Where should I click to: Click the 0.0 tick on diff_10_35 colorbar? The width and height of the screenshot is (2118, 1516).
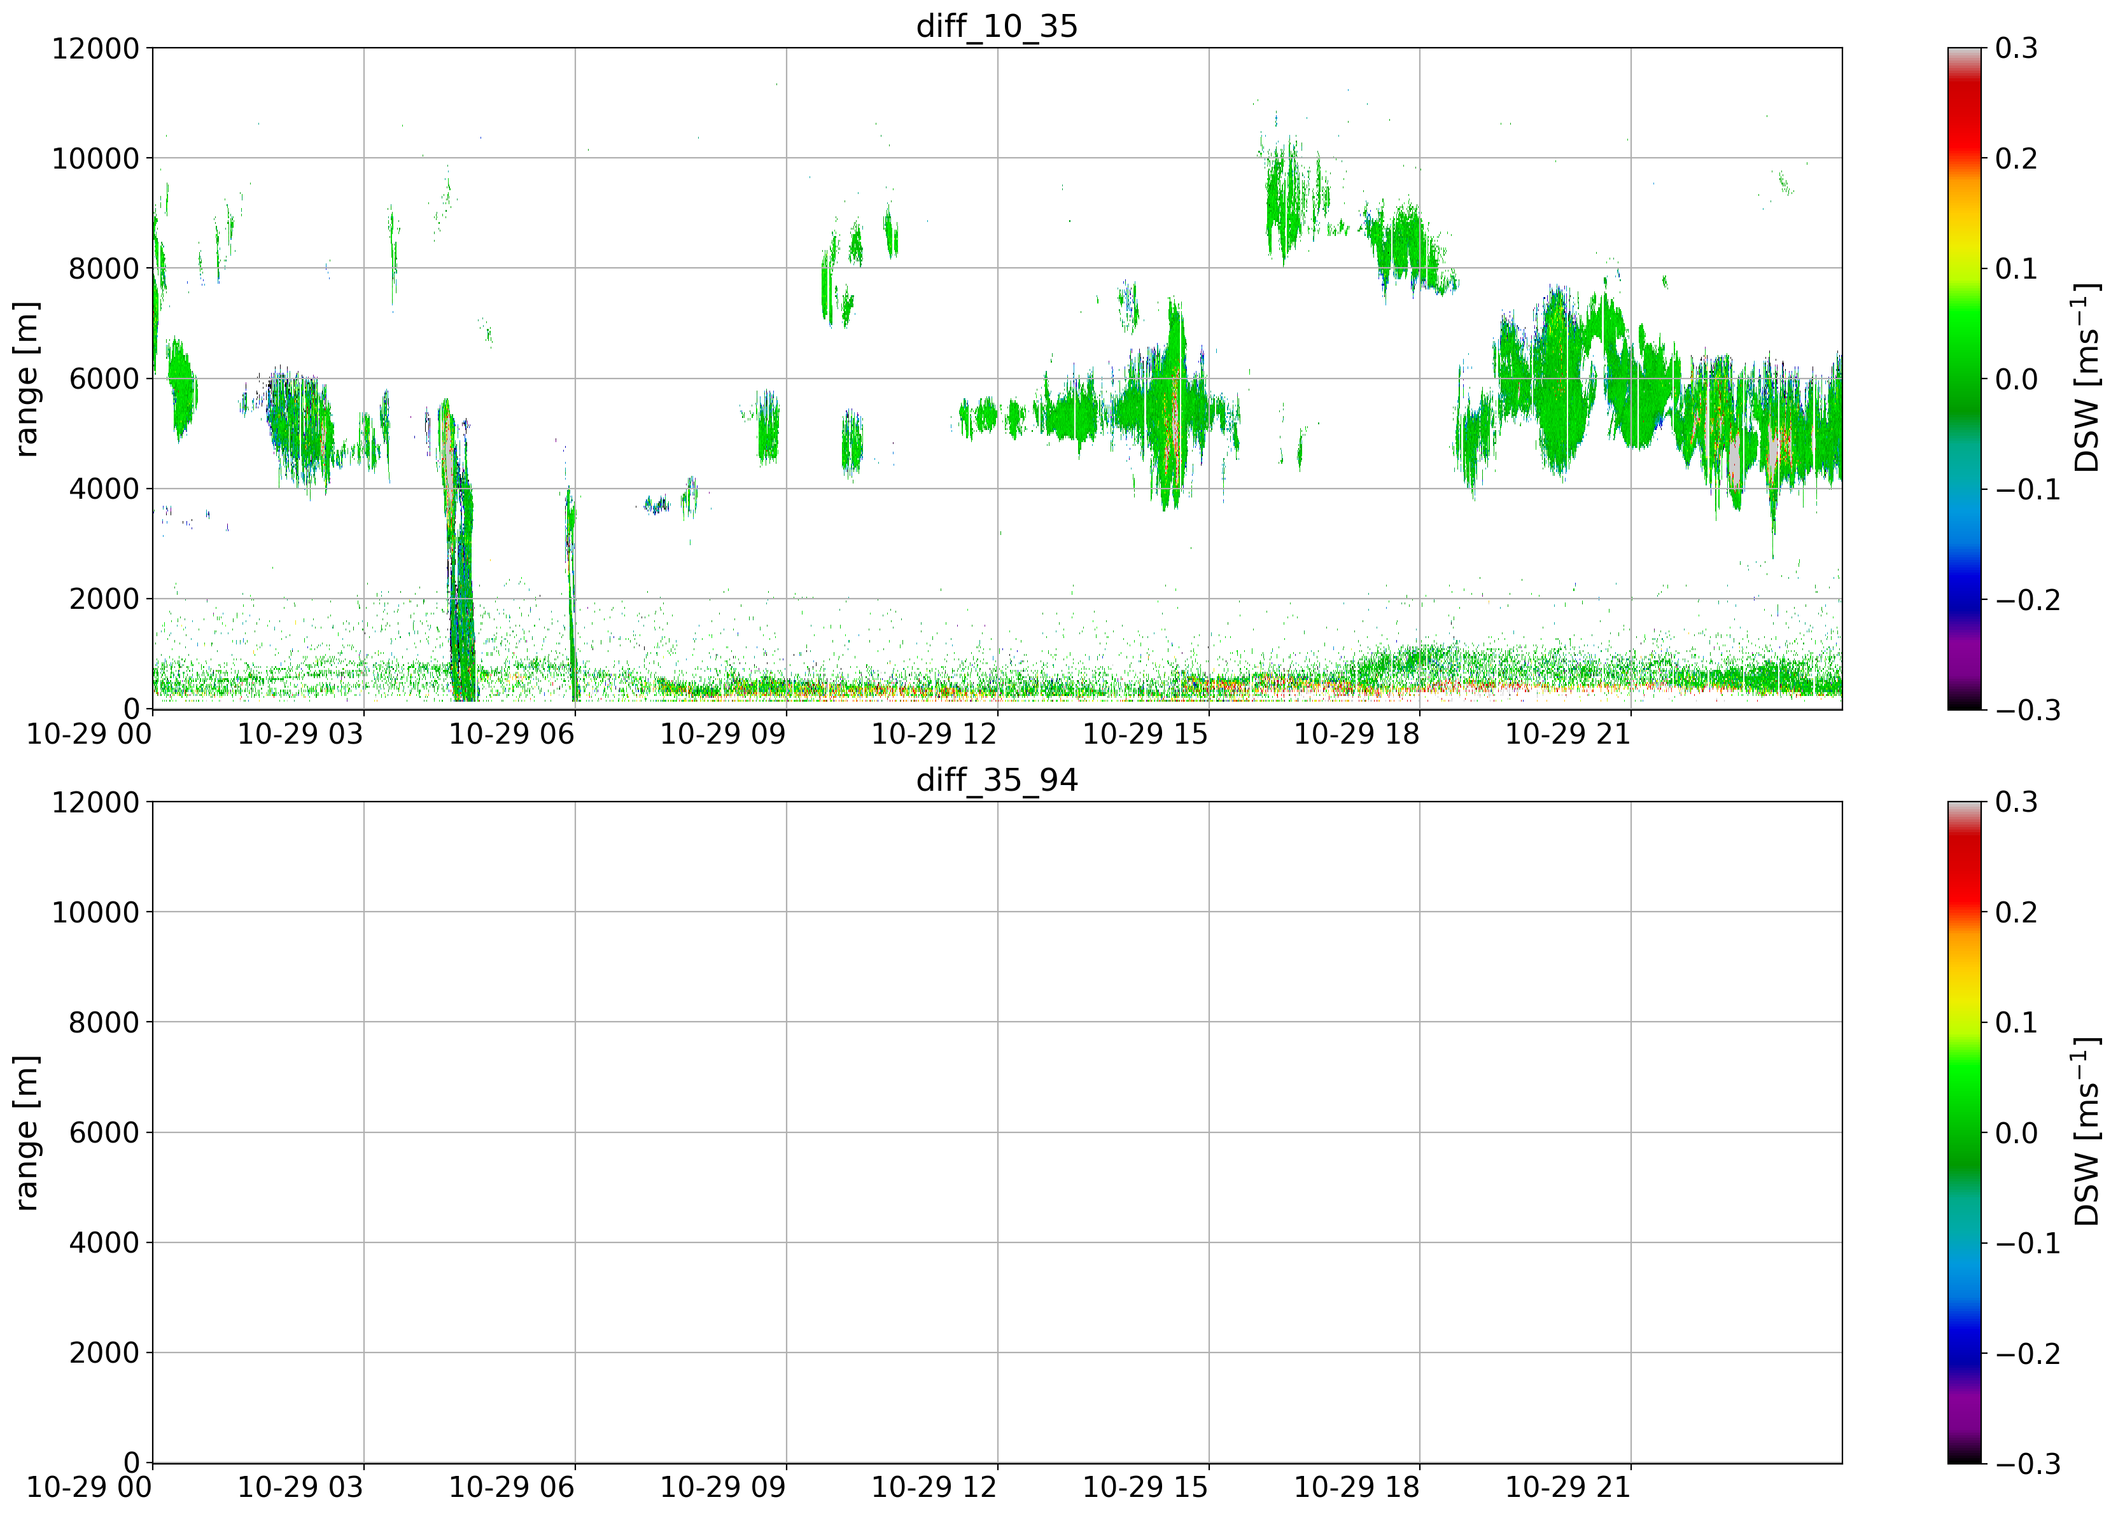(2016, 379)
